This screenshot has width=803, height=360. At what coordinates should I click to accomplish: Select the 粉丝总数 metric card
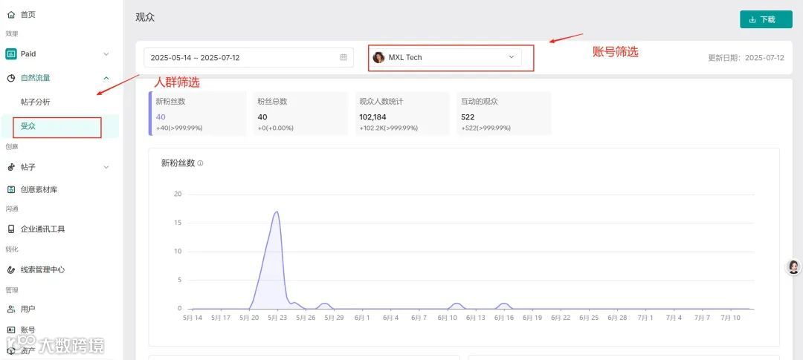pyautogui.click(x=300, y=114)
